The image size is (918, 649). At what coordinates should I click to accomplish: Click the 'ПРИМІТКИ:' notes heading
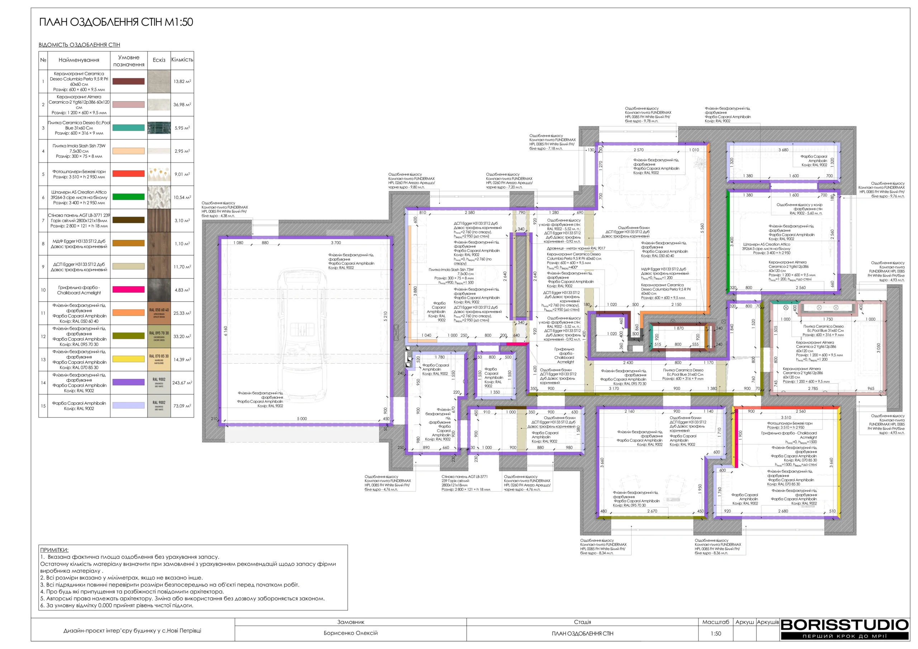tap(55, 550)
